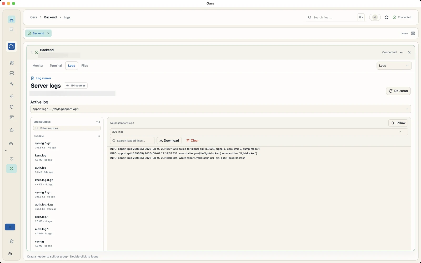Select kern.log in log sources

pos(67,158)
